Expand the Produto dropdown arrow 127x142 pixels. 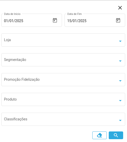pyautogui.click(x=120, y=101)
